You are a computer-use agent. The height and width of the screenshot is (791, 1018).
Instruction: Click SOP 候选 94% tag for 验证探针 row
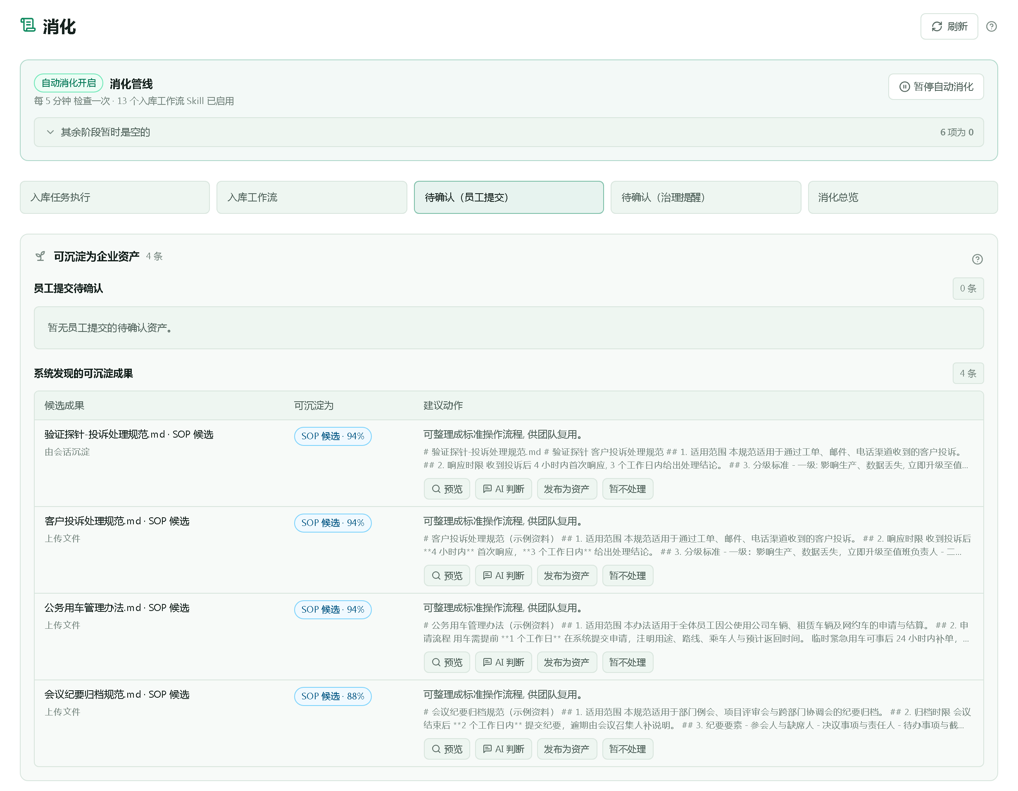tap(333, 436)
